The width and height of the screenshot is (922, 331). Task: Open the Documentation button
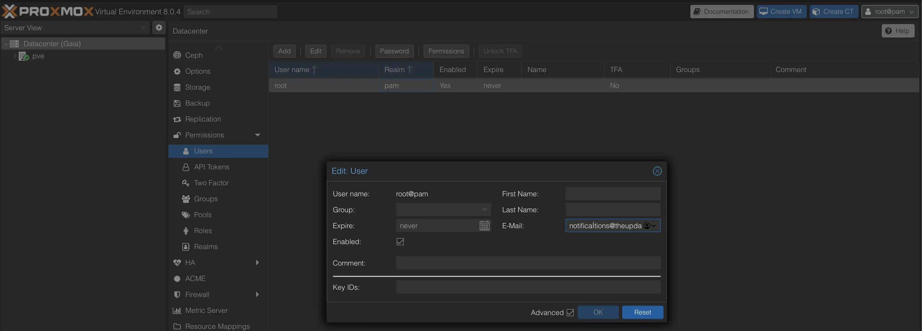[721, 12]
